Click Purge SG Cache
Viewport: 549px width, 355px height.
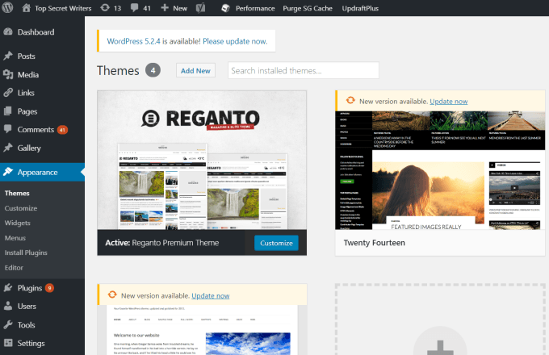click(x=308, y=8)
